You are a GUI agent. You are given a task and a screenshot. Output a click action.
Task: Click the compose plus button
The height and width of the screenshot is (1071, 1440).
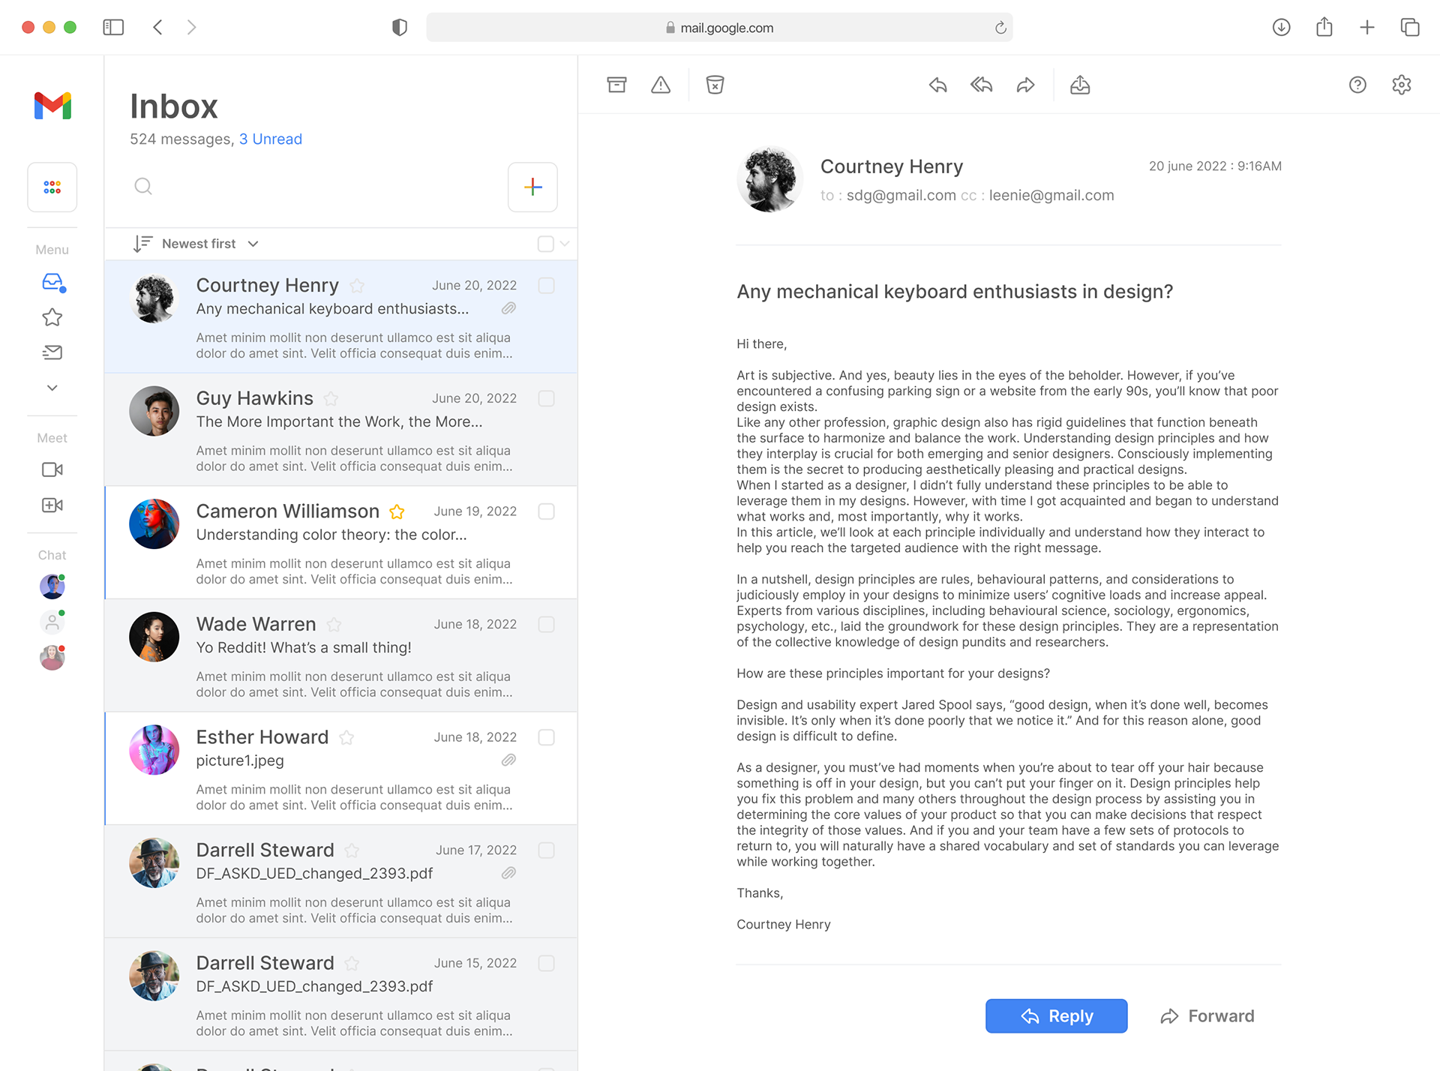tap(532, 187)
